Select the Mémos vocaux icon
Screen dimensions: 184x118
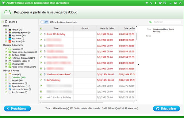[x=10, y=83]
